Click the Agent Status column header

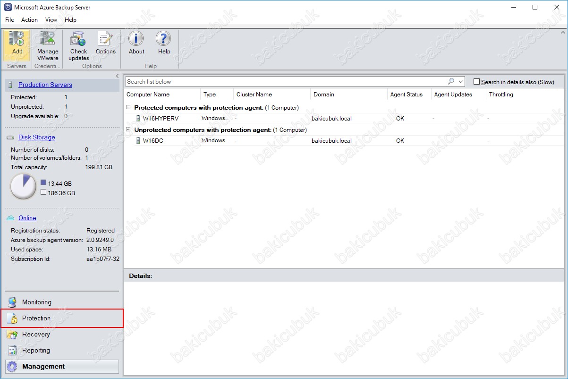tap(409, 95)
